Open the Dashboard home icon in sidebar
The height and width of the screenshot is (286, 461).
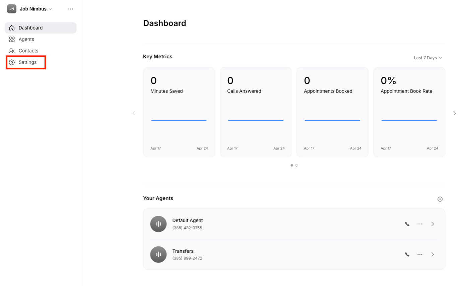12,28
